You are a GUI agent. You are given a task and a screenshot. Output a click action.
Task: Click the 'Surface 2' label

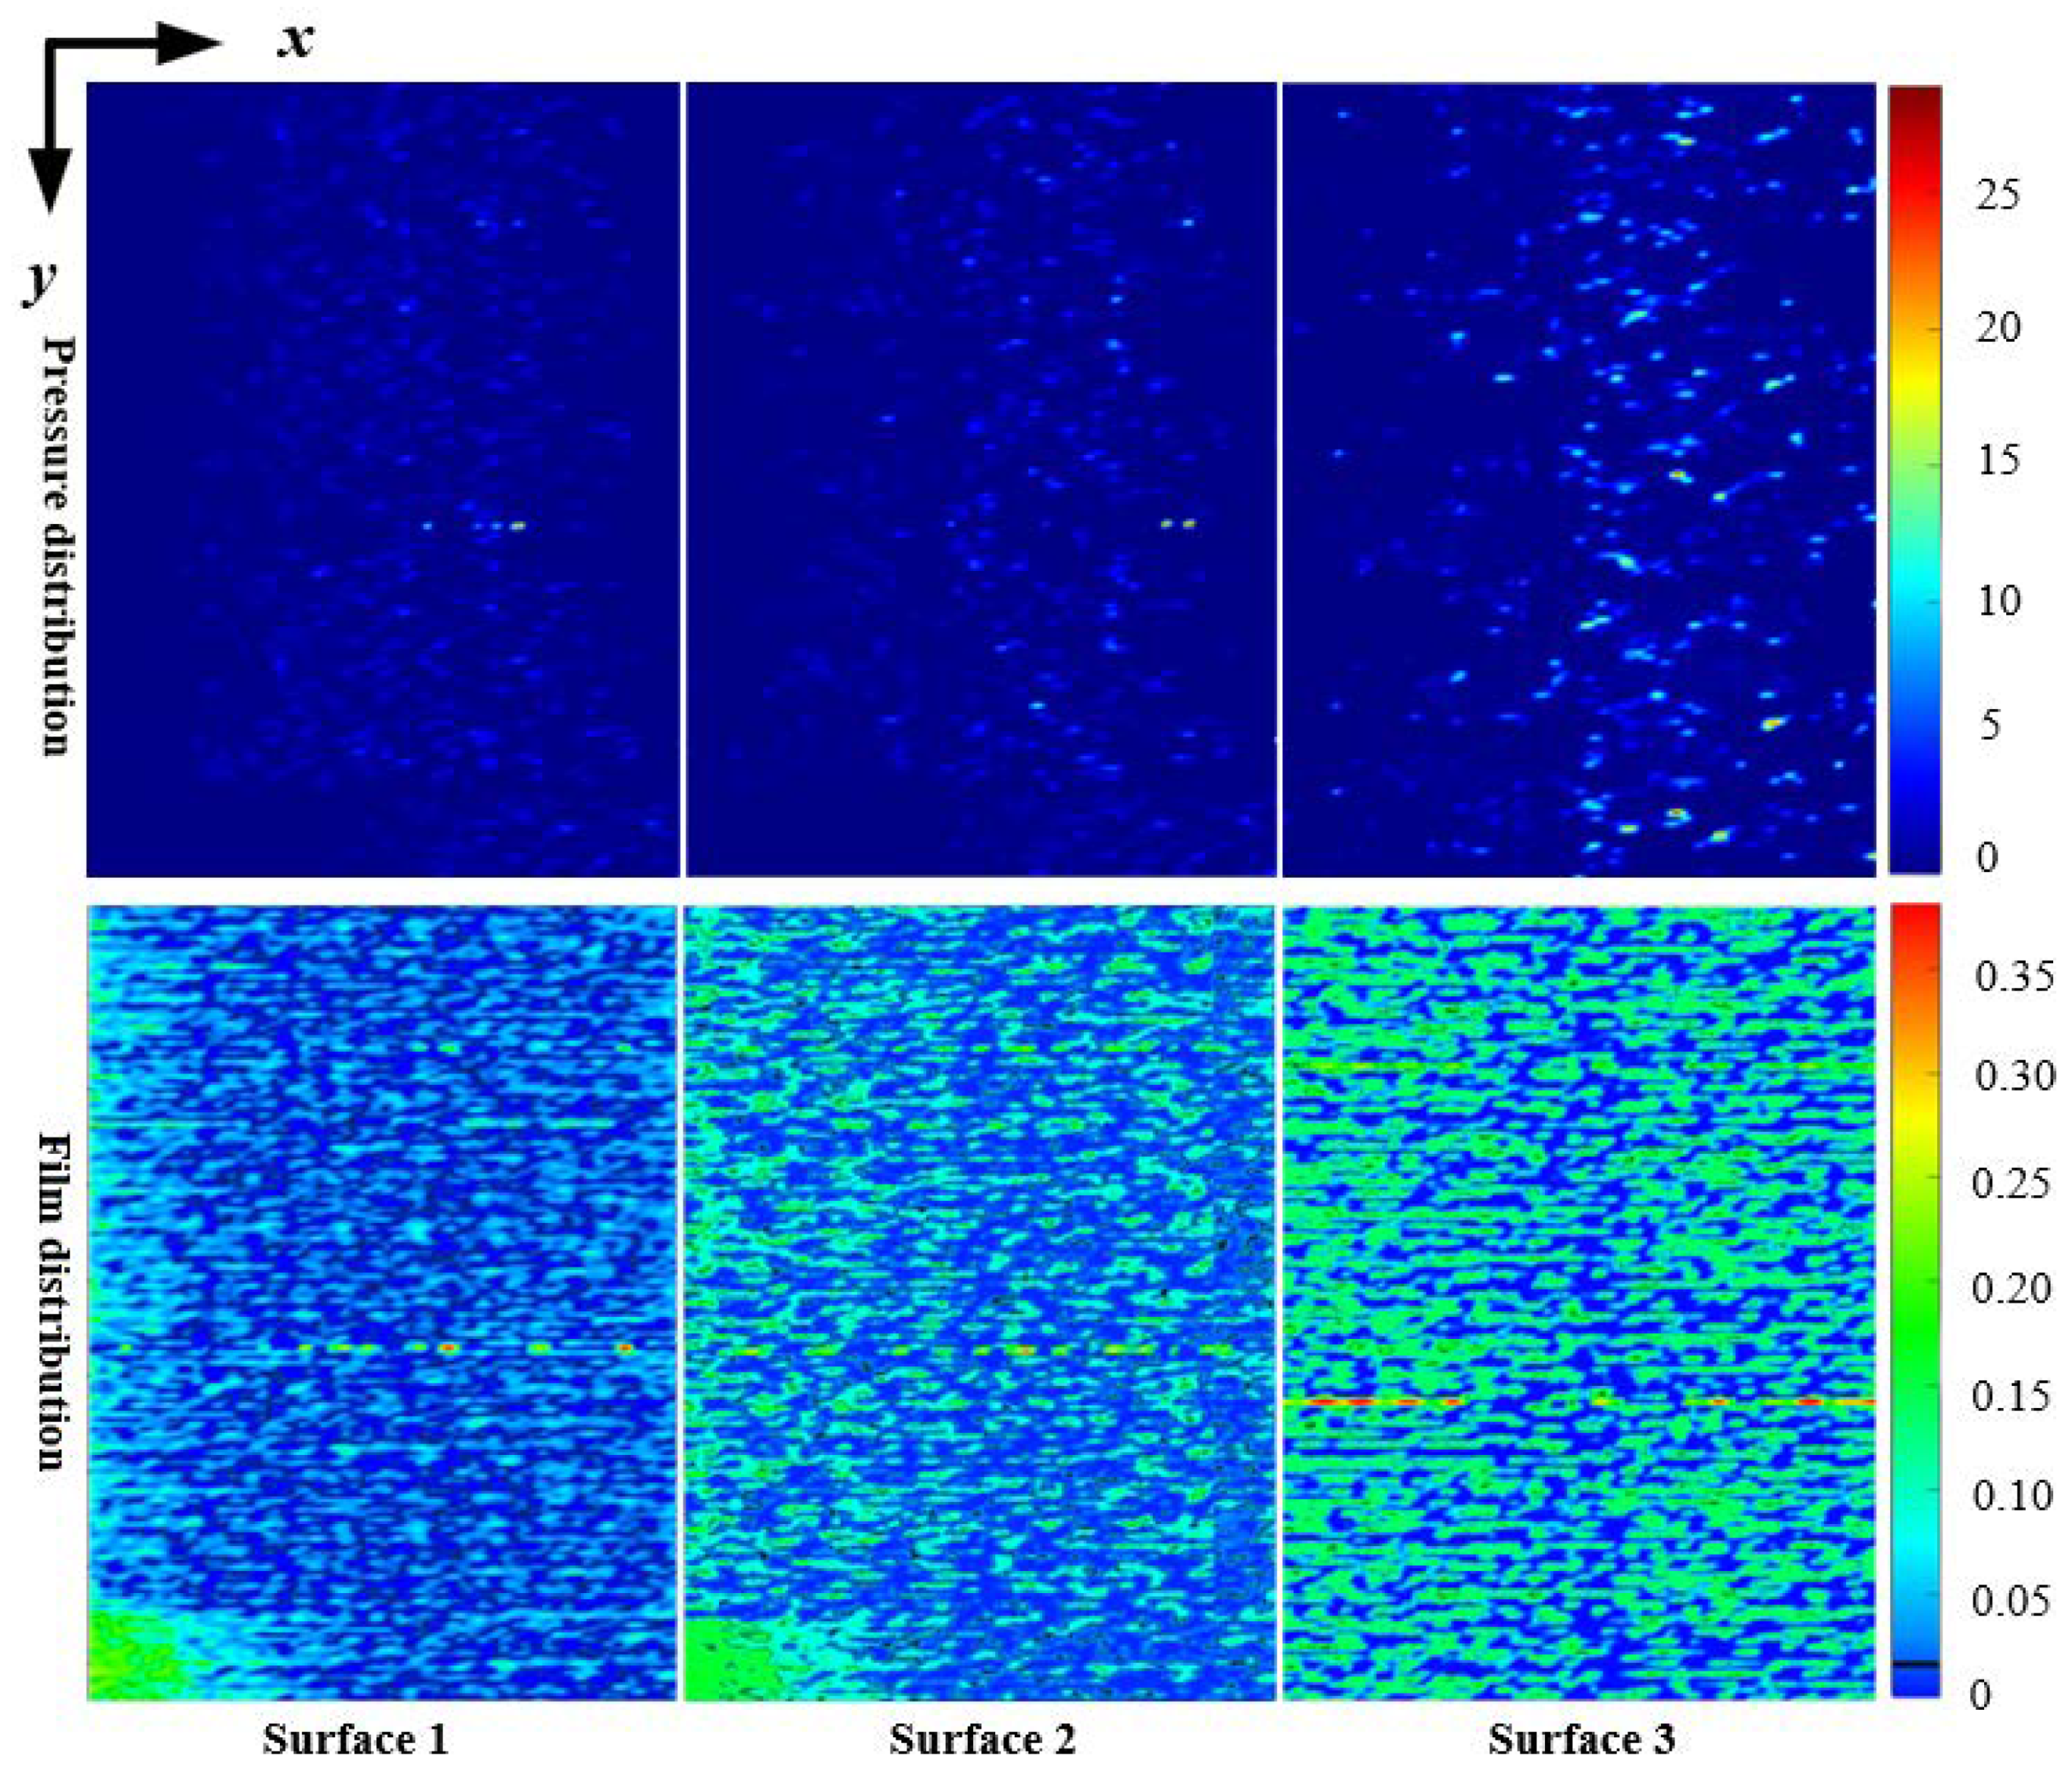pyautogui.click(x=982, y=1739)
